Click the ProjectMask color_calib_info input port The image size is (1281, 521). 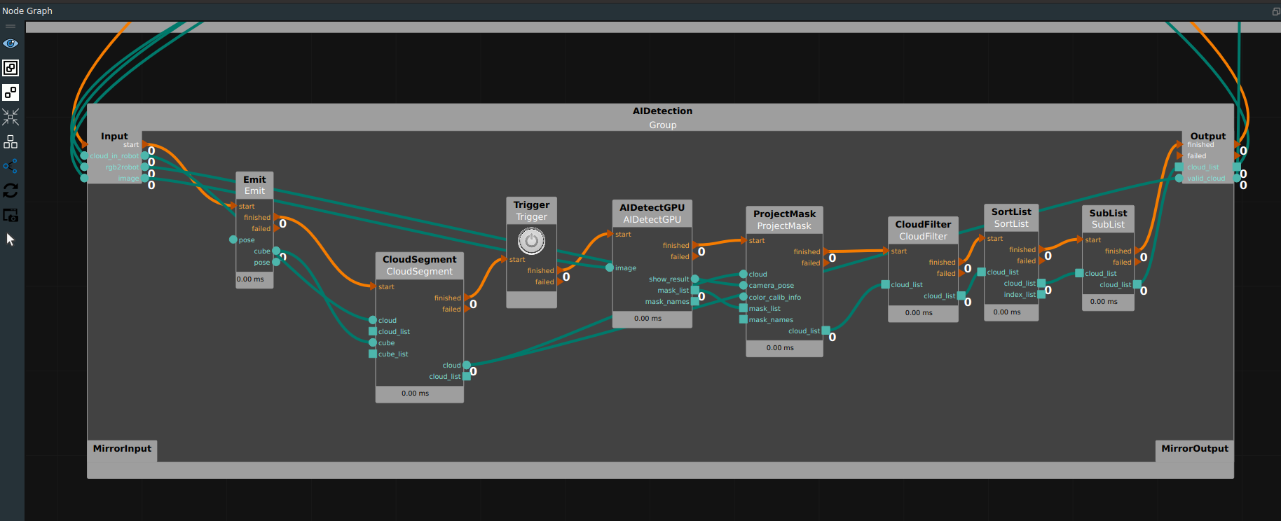coord(743,297)
